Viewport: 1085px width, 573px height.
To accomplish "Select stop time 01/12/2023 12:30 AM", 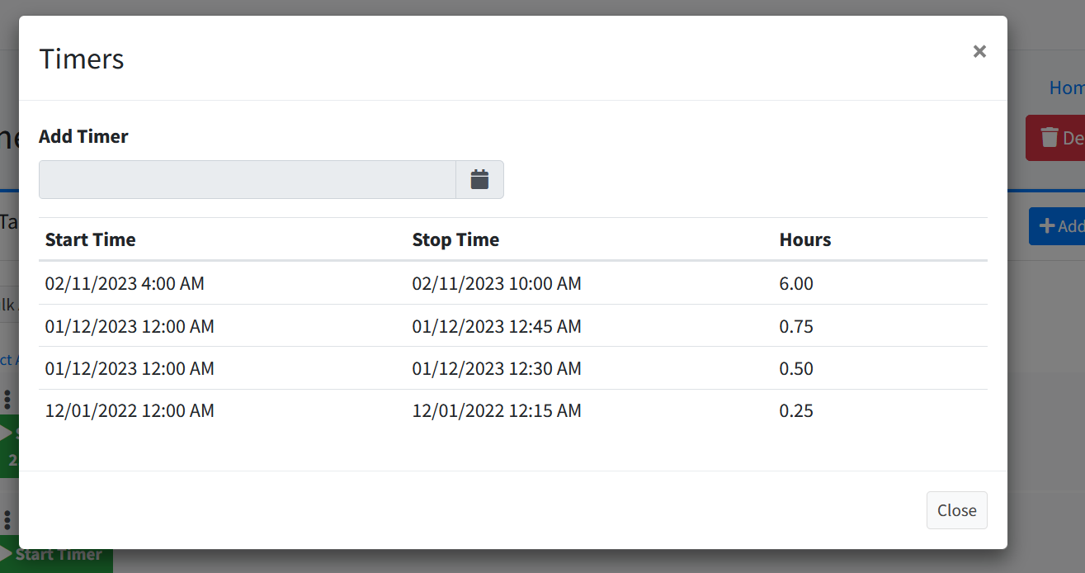I will tap(497, 368).
